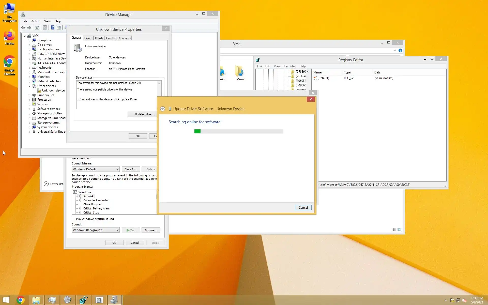Viewport: 488px width, 305px height.
Task: Switch to the Driver tab
Action: pyautogui.click(x=88, y=38)
